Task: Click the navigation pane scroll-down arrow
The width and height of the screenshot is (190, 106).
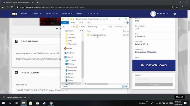Action: coord(83,84)
